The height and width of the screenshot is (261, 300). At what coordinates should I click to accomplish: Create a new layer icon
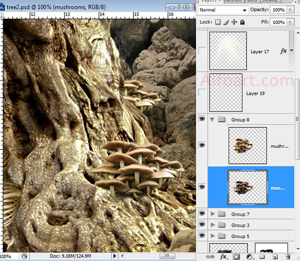click(274, 256)
